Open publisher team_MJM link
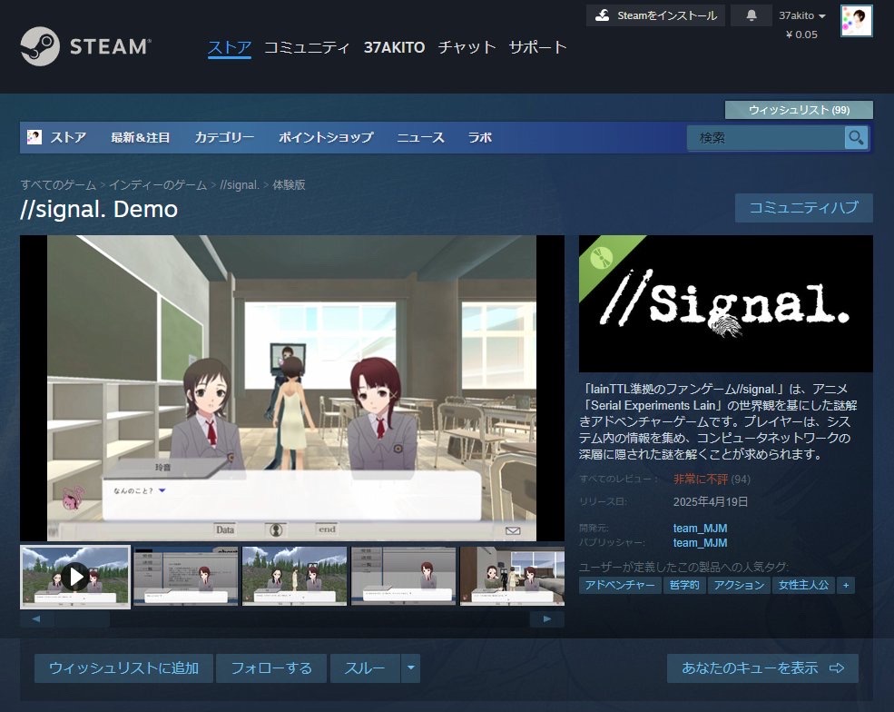Viewport: 894px width, 712px height. pos(700,542)
